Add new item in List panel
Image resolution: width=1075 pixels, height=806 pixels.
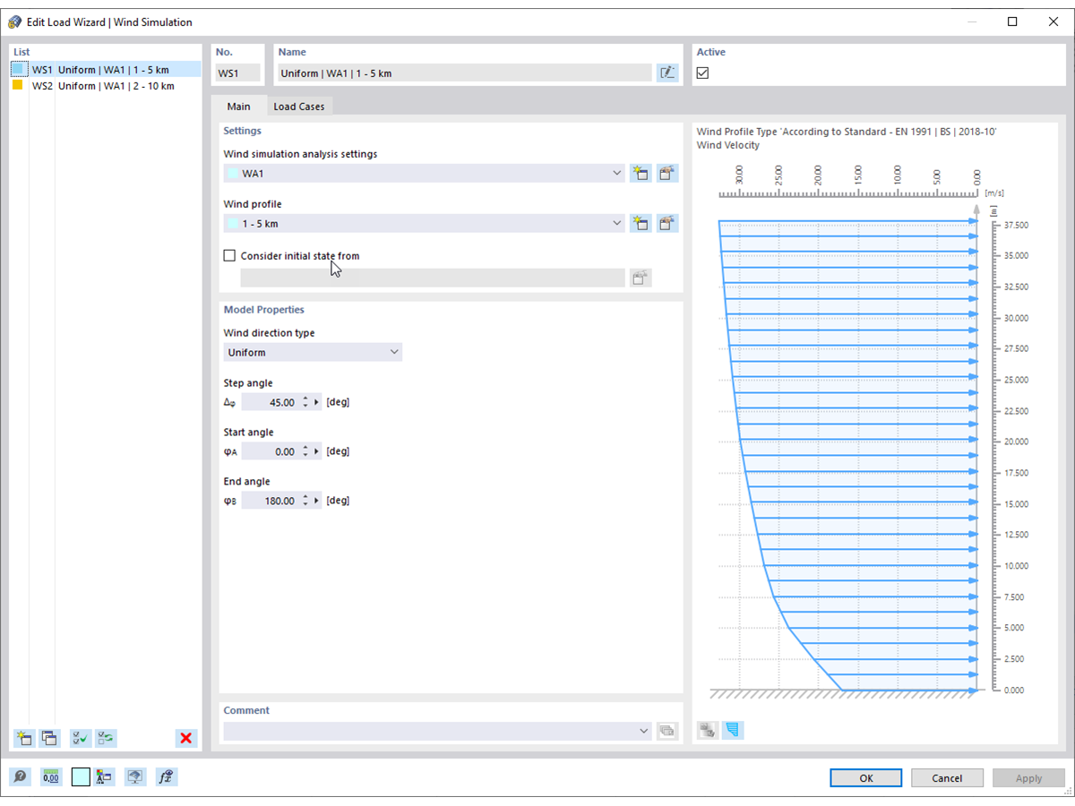coord(24,739)
